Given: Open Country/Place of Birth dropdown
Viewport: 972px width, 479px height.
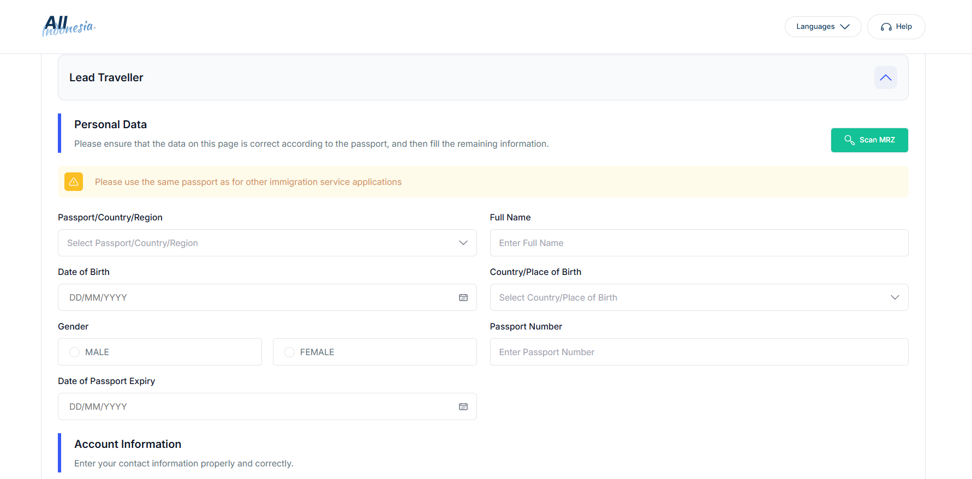Looking at the screenshot, I should coord(699,297).
